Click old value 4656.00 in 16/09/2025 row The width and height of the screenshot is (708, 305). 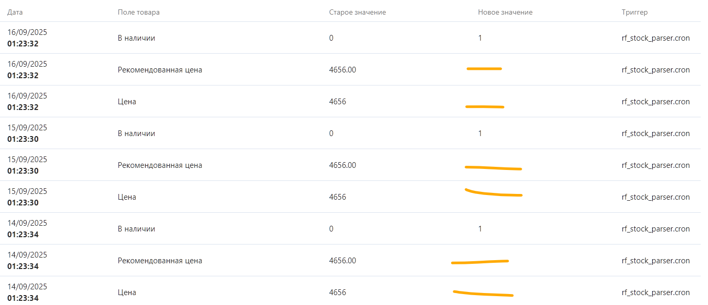tap(343, 70)
